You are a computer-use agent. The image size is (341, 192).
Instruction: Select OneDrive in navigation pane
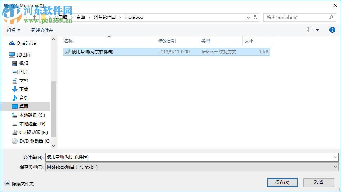(26, 43)
